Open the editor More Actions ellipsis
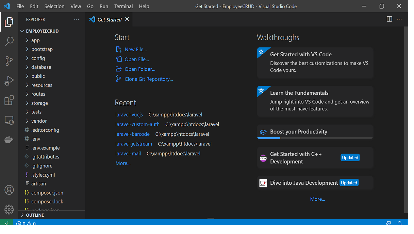This screenshot has height=234, width=414. (x=399, y=19)
